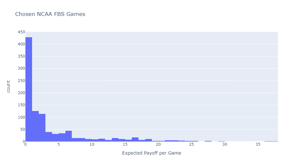Click the x-axis tick label 30

[x=225, y=145]
